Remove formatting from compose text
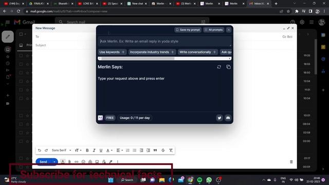Viewport: 329px width, 185px height. coord(171,151)
